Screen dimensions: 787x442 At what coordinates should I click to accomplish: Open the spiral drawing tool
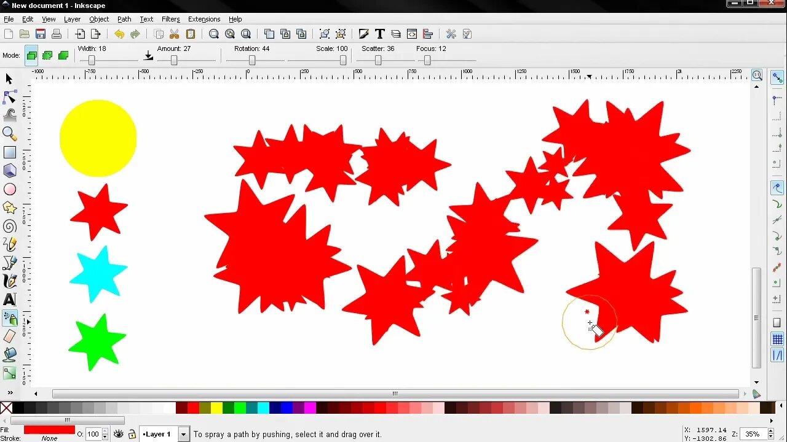pos(9,226)
